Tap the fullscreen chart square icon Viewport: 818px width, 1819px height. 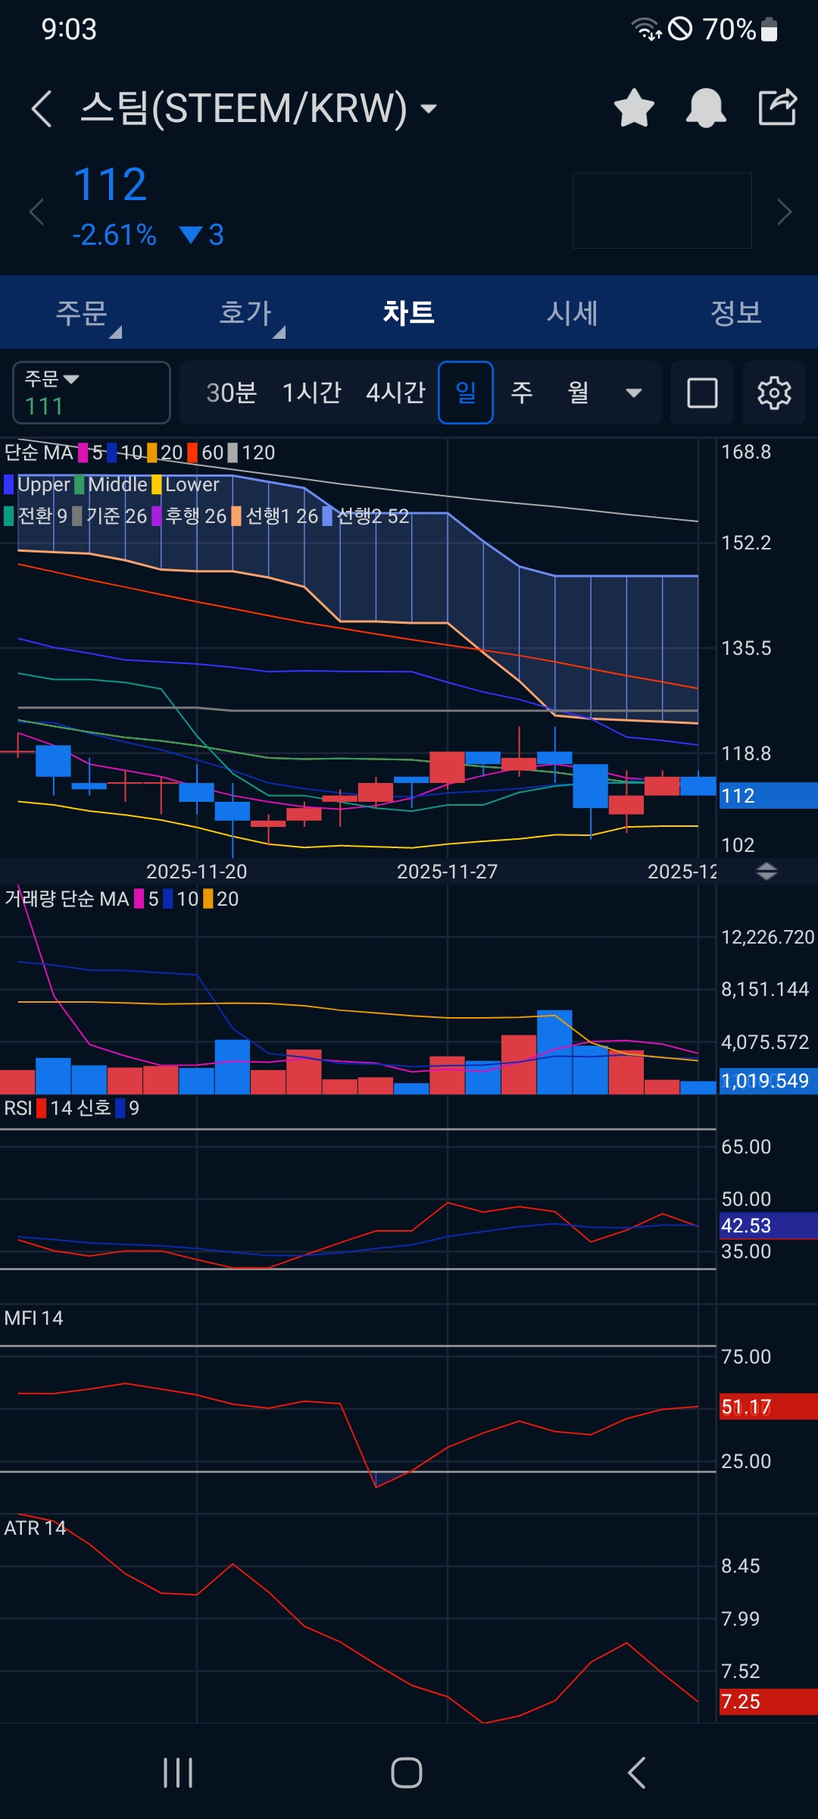click(x=702, y=393)
